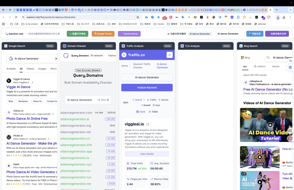Click the Disclaimer chip under Viggle
The width and height of the screenshot is (294, 190).
pyautogui.click(x=23, y=101)
